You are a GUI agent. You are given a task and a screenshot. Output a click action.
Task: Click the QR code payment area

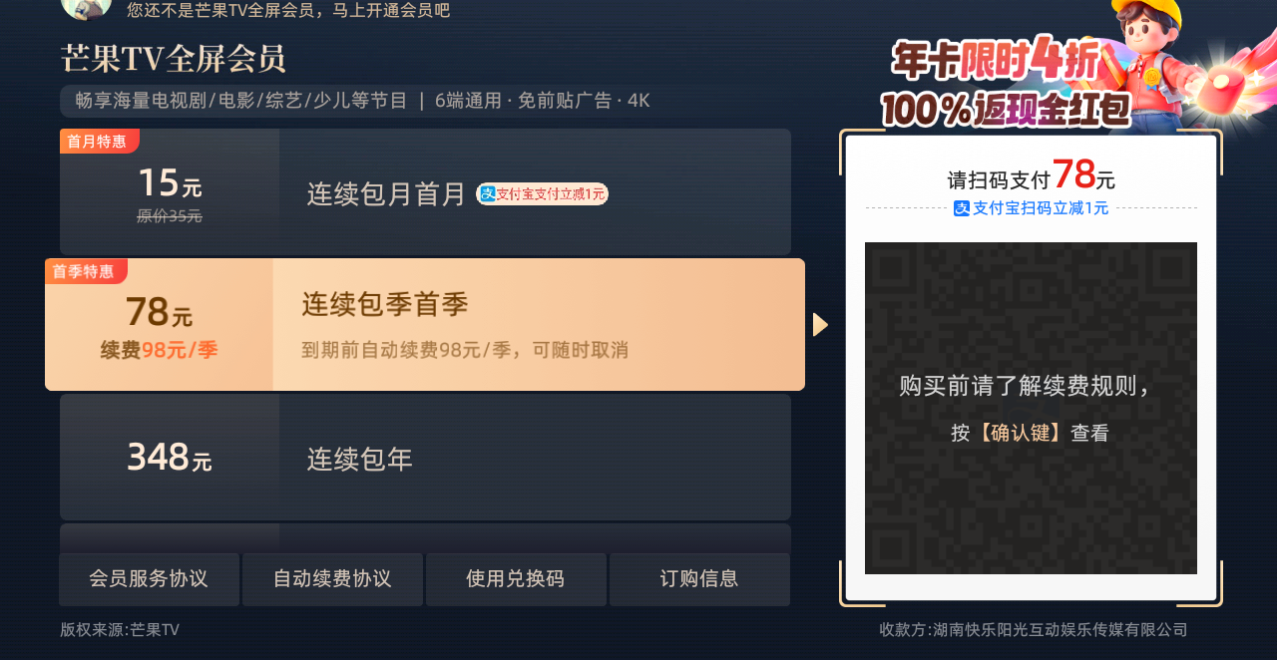coord(1031,408)
